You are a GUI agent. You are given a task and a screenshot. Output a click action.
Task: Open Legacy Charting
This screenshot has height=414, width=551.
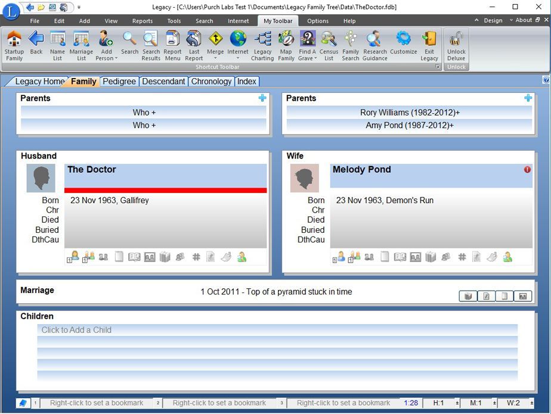point(262,46)
